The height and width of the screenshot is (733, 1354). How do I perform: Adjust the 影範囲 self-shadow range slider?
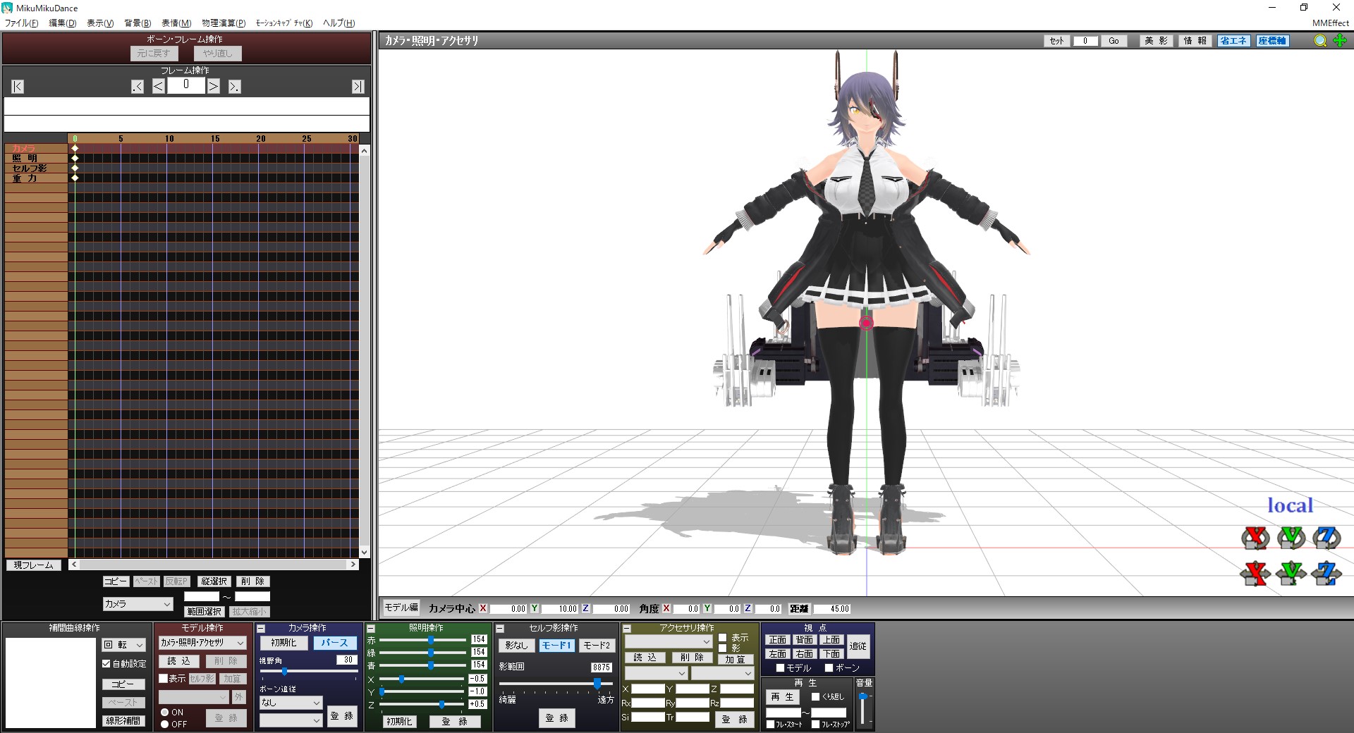(597, 684)
